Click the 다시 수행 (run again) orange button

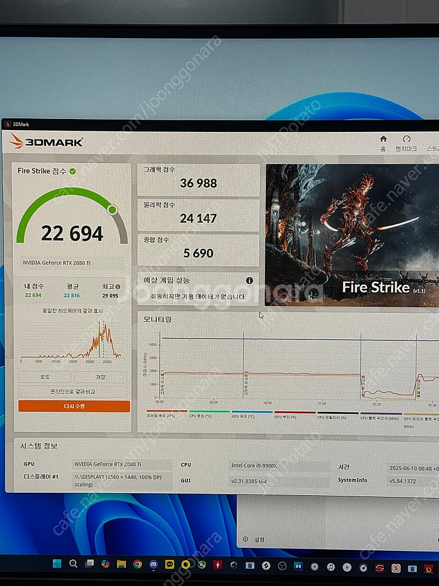click(x=74, y=406)
